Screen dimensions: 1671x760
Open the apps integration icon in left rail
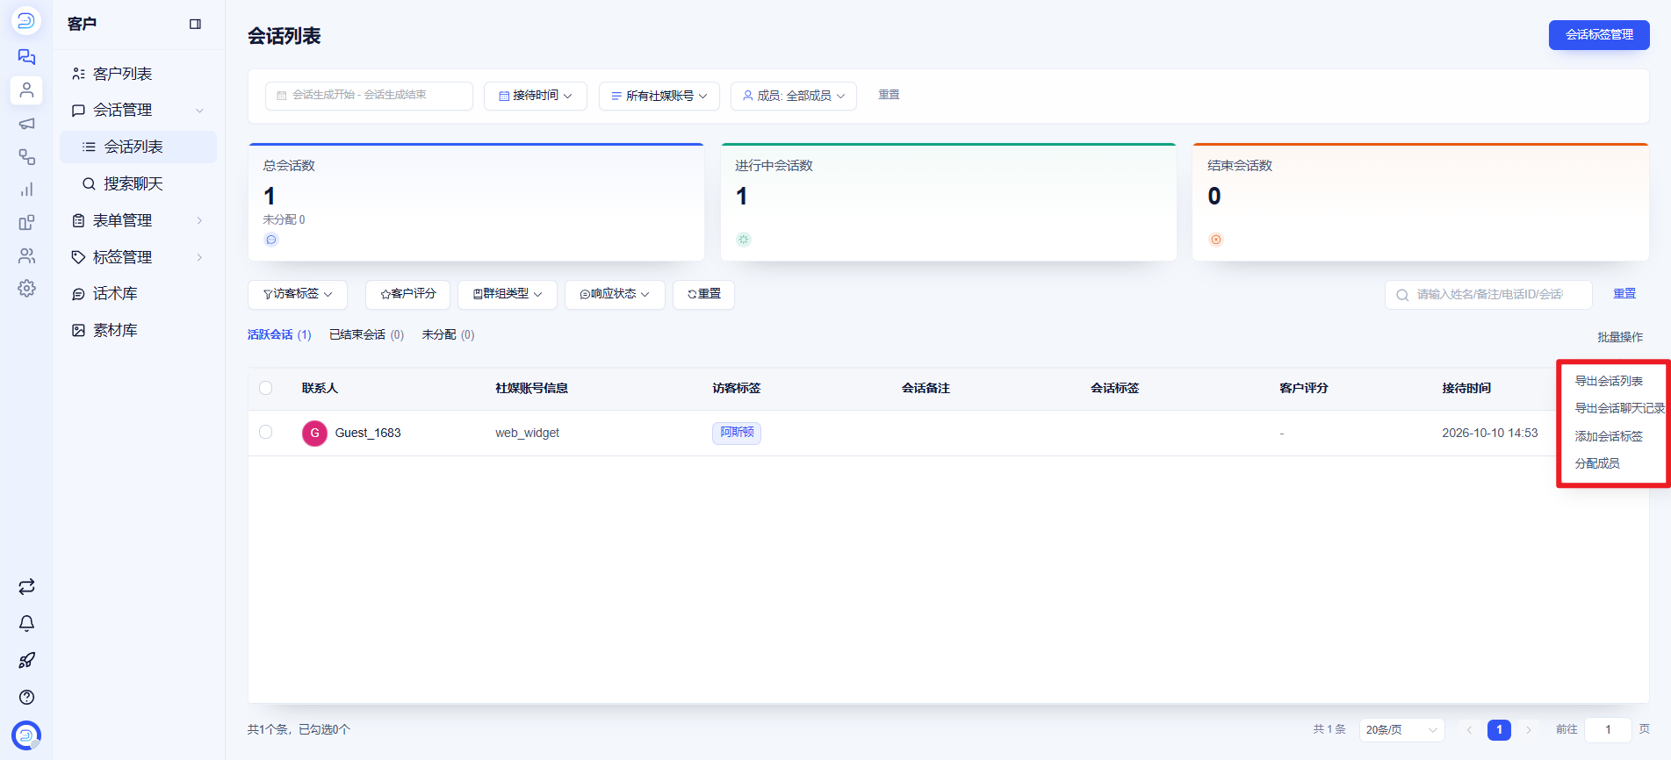(26, 223)
